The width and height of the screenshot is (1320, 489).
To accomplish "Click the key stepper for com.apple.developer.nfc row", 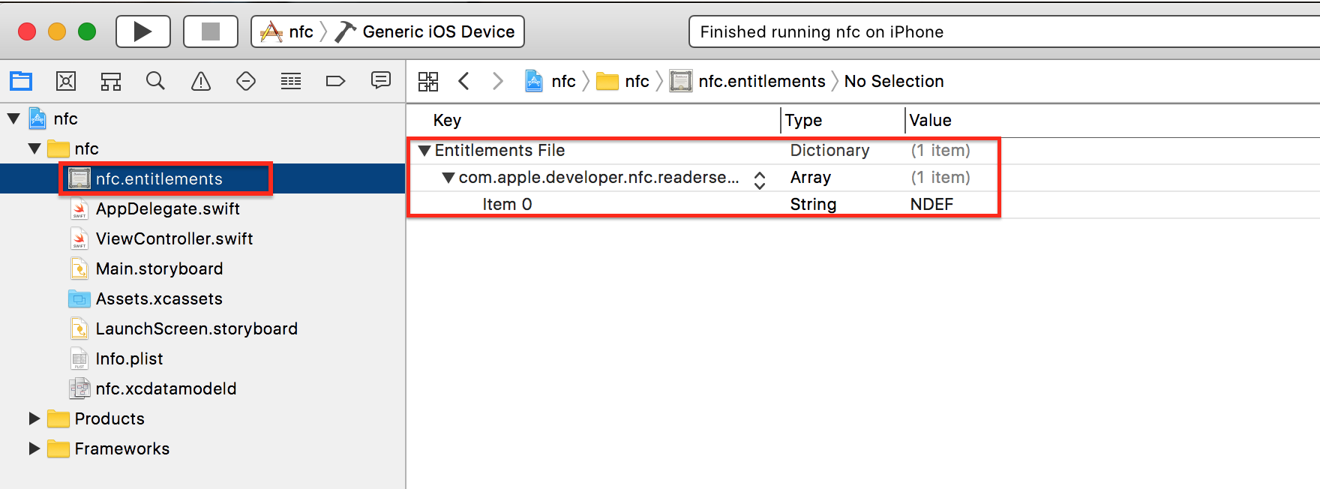I will (760, 179).
